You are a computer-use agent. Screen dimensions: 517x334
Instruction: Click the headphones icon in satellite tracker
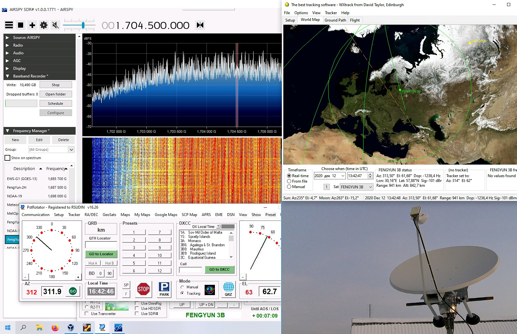pyautogui.click(x=111, y=306)
